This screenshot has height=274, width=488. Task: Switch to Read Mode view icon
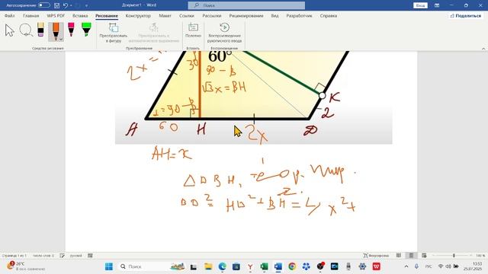399,256
